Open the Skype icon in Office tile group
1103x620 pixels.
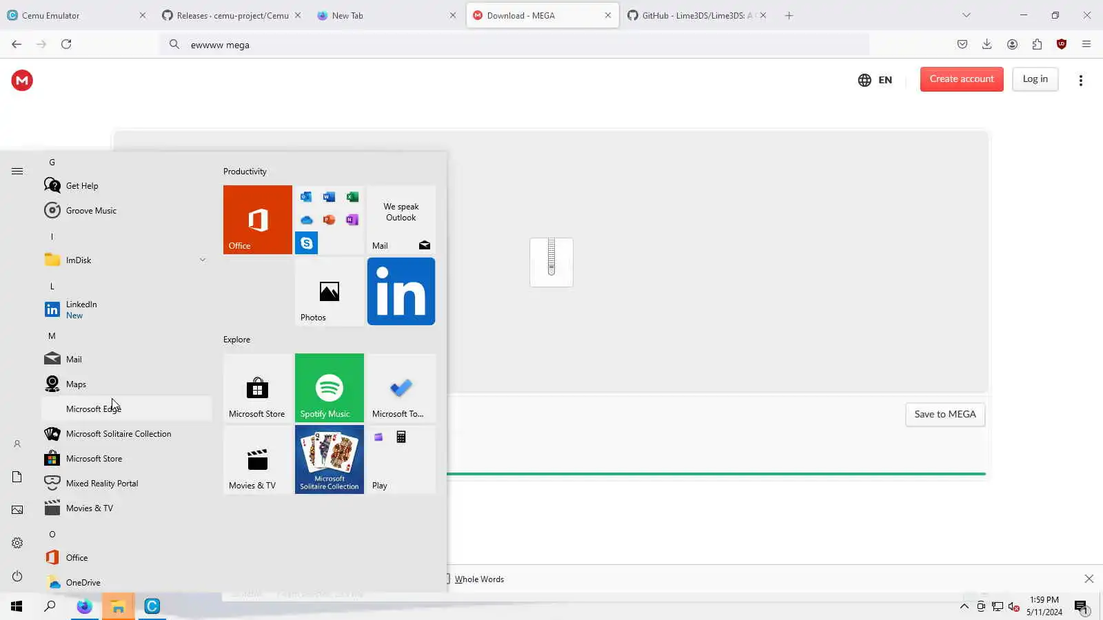click(x=307, y=243)
